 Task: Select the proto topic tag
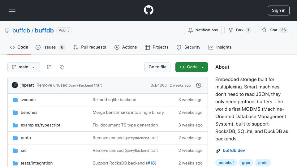(x=263, y=163)
